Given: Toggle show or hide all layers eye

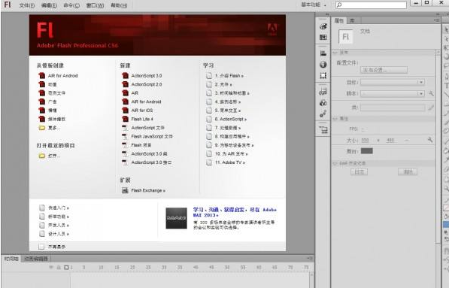Looking at the screenshot, I should coord(51,267).
